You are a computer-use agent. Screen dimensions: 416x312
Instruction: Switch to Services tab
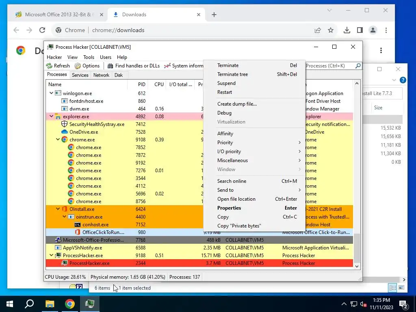click(x=80, y=75)
